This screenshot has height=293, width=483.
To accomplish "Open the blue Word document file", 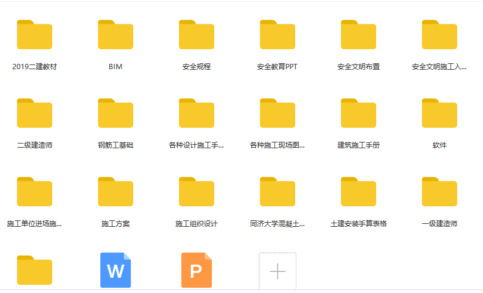I will point(116,270).
